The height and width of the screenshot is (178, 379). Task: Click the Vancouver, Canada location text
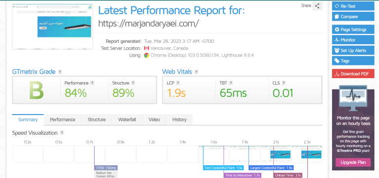(x=169, y=48)
